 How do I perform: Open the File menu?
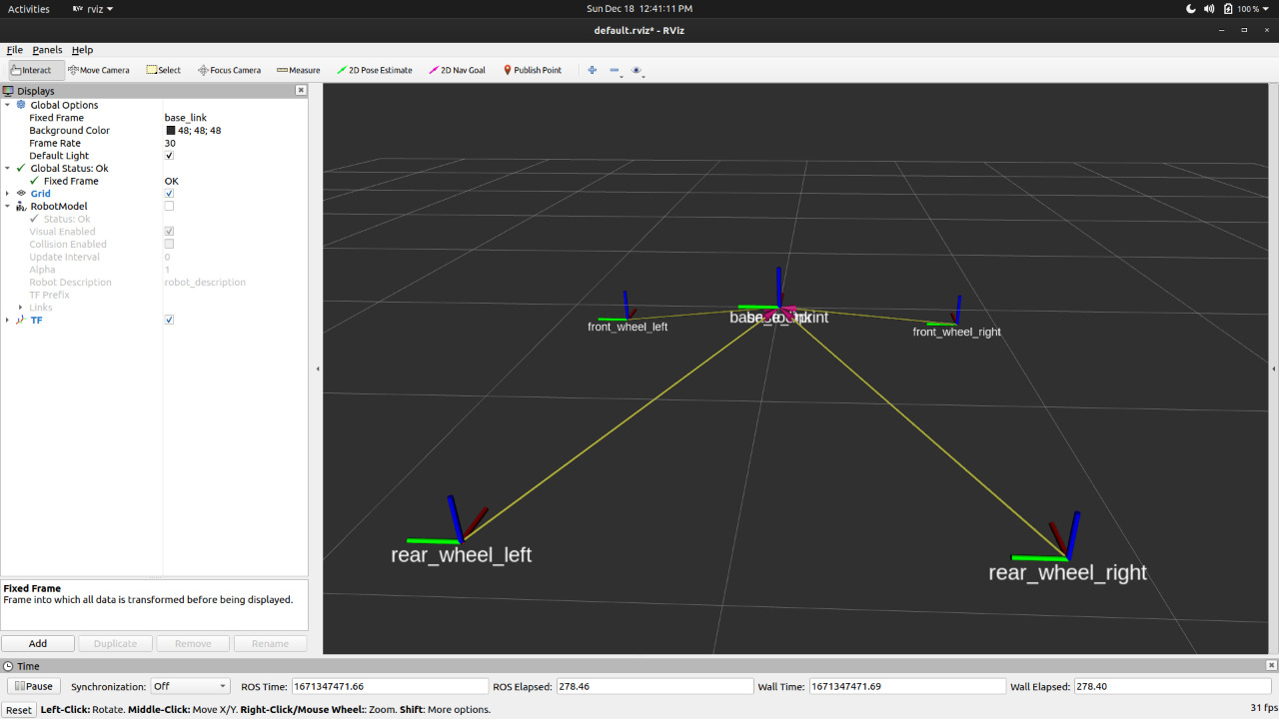point(15,49)
